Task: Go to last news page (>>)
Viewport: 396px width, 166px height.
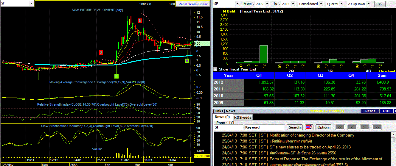Action: (x=376, y=127)
